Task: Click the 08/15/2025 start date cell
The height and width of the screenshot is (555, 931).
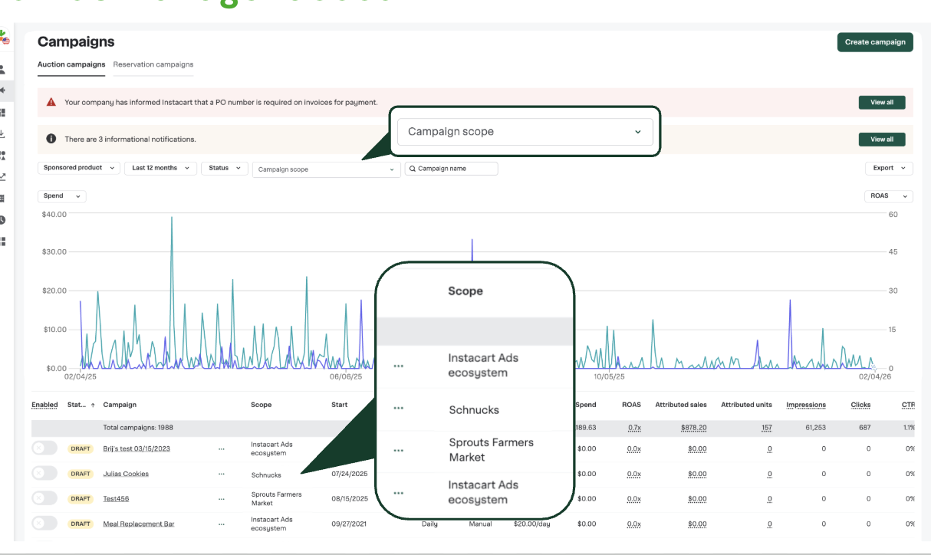Action: (x=350, y=499)
